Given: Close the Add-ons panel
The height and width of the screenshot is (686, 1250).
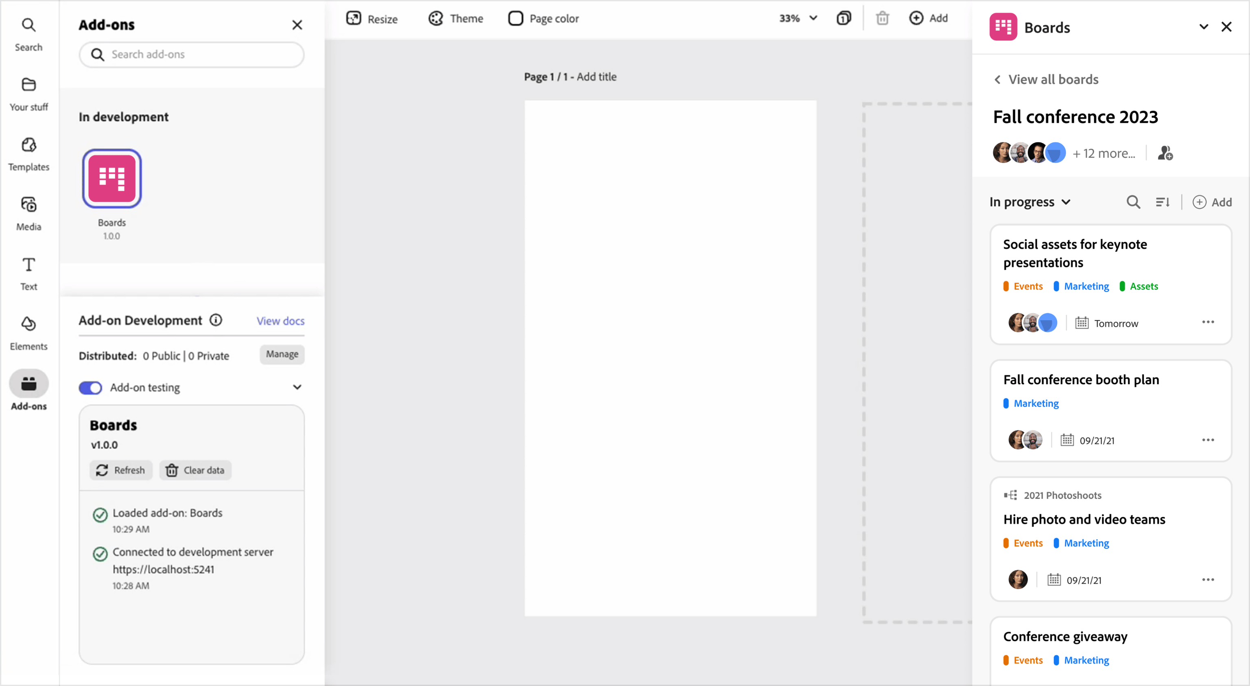Looking at the screenshot, I should 297,25.
